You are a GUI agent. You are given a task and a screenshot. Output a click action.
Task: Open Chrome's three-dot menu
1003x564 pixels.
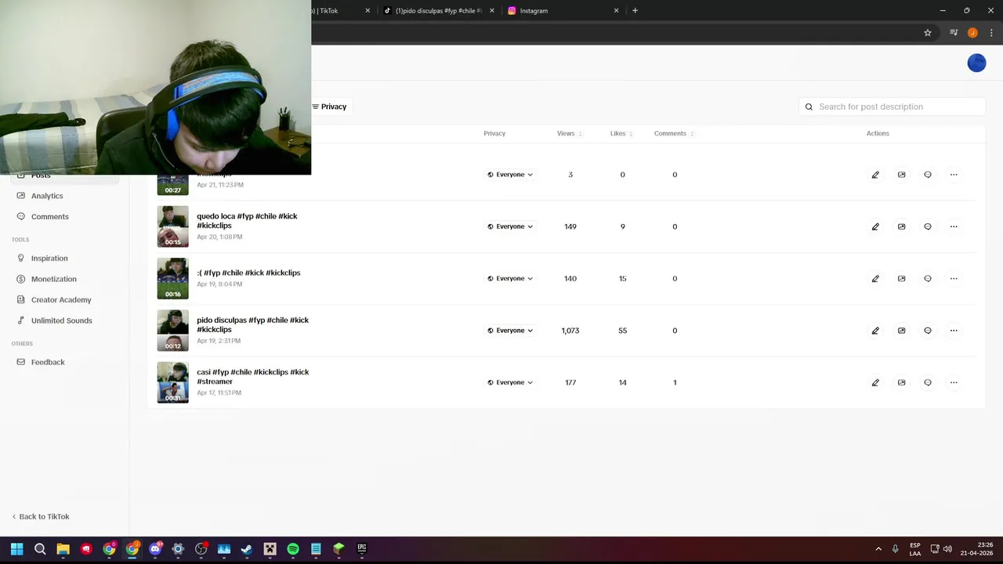point(991,33)
